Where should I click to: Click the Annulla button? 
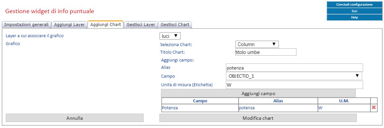(74, 118)
